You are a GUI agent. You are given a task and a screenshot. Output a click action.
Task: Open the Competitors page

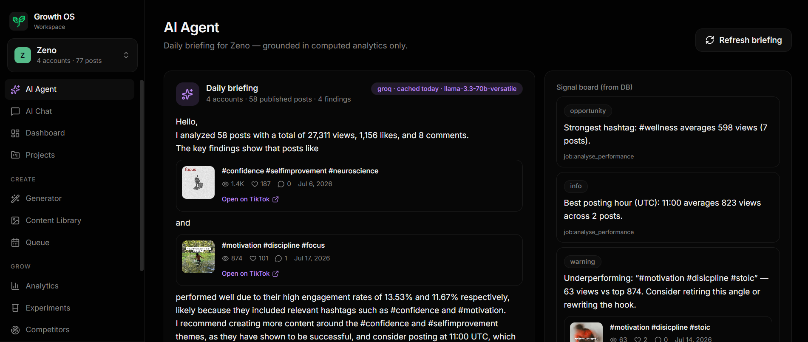pos(70,330)
